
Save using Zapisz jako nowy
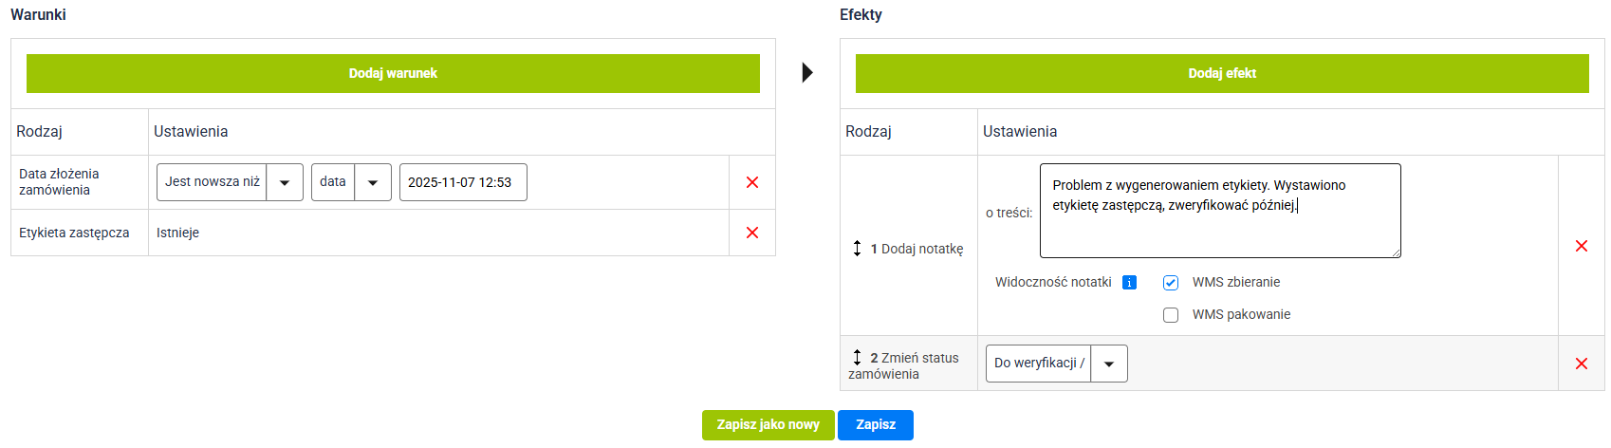click(x=768, y=425)
